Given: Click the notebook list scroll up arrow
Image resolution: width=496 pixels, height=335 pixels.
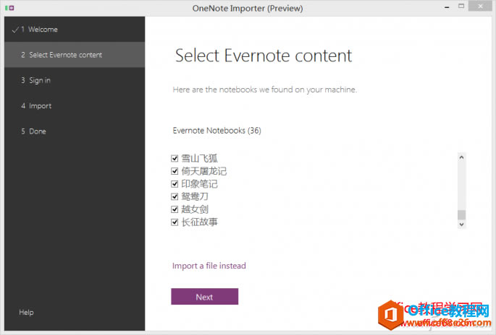Looking at the screenshot, I should [x=461, y=157].
